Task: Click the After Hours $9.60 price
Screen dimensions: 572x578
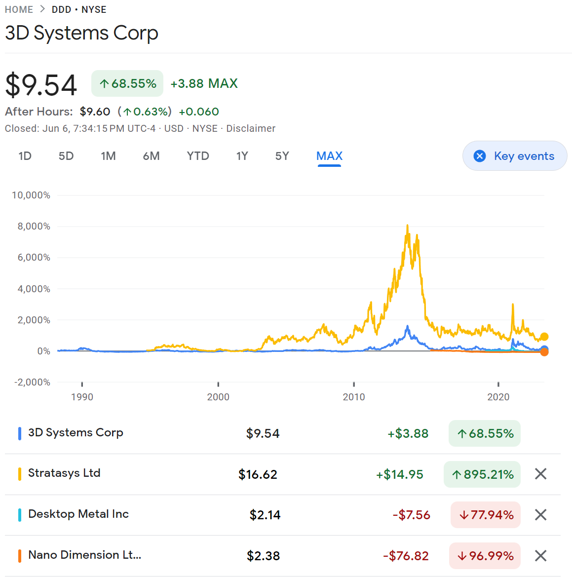Action: (95, 112)
